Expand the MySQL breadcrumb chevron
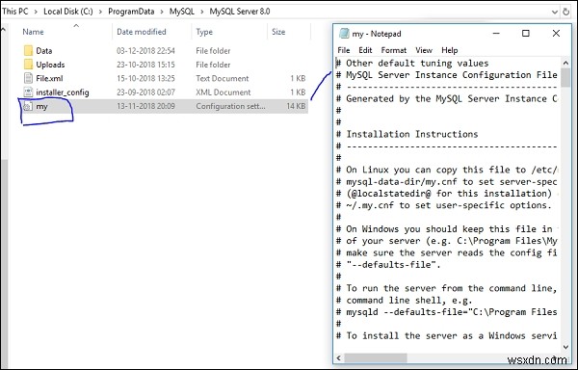The image size is (578, 370). point(202,12)
